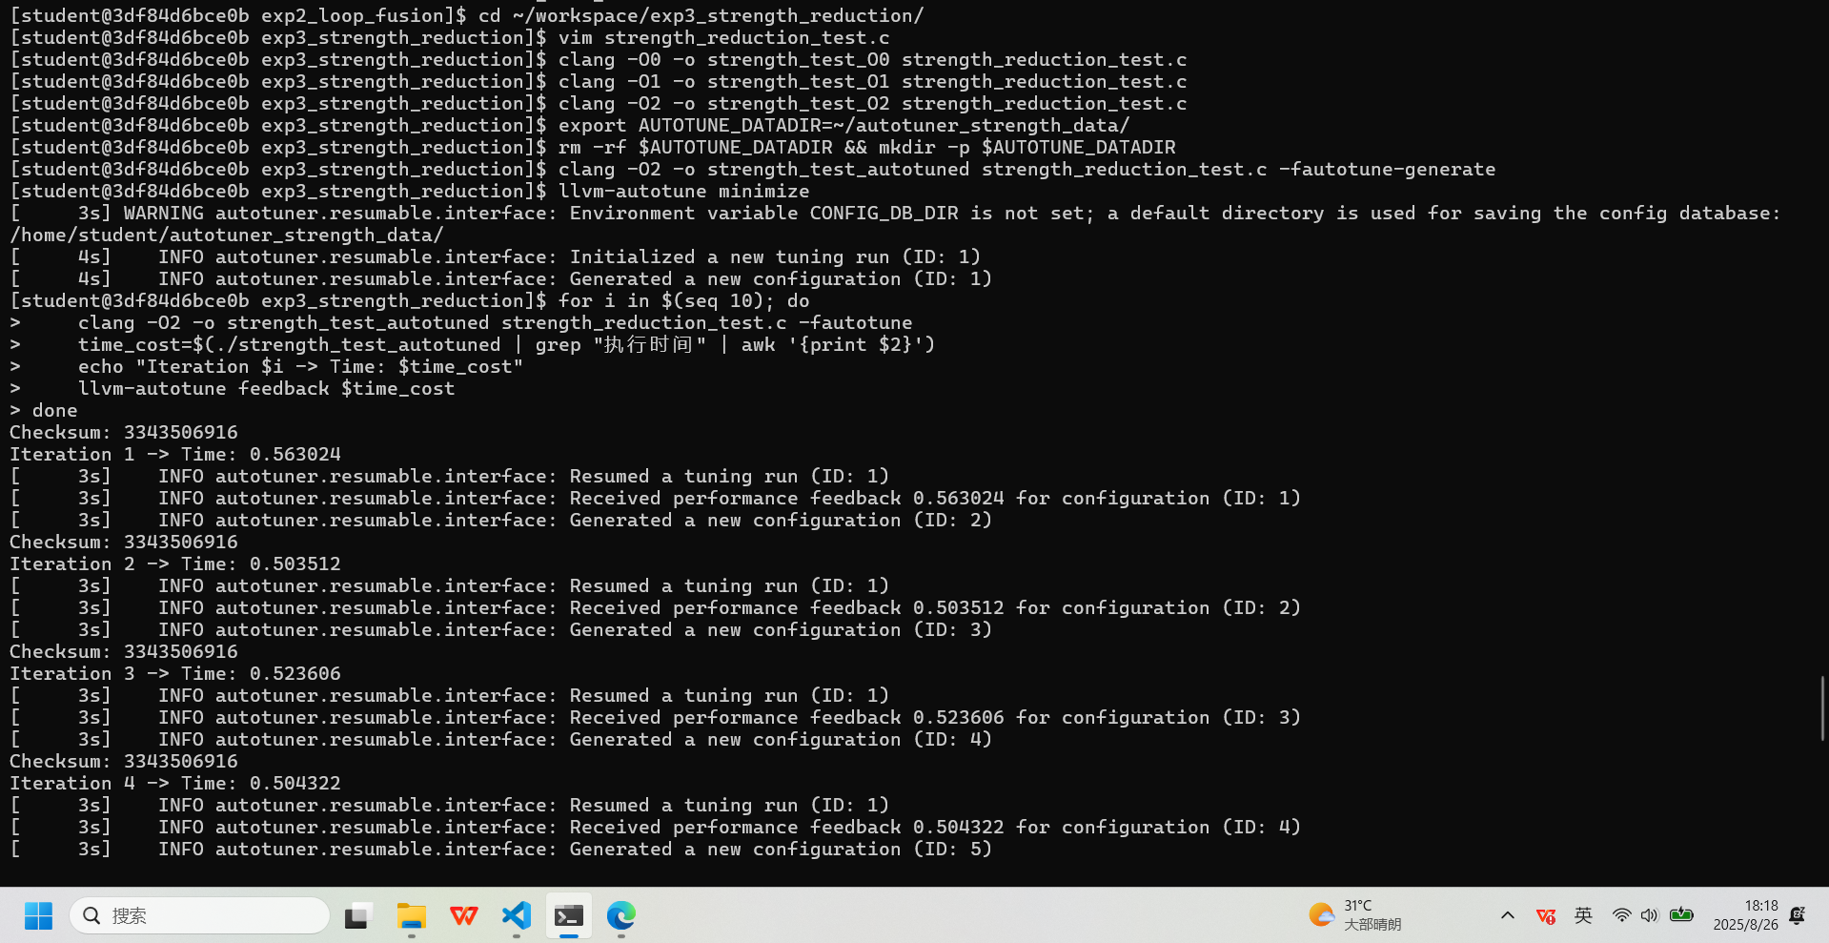Open the weather widget showing 31°C

pyautogui.click(x=1354, y=916)
